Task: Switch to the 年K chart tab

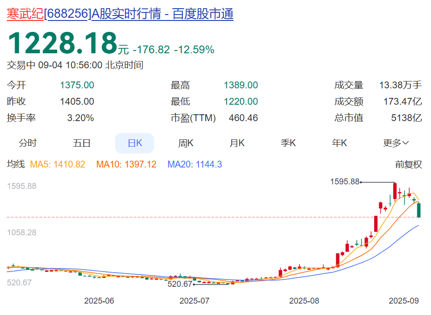Action: (x=340, y=143)
